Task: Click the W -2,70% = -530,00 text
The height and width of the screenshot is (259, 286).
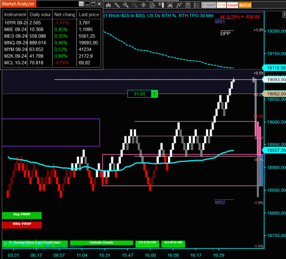Action: pos(240,17)
